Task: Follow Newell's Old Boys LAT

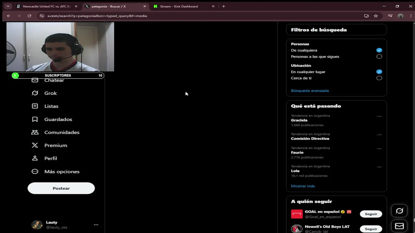Action: pos(371,229)
